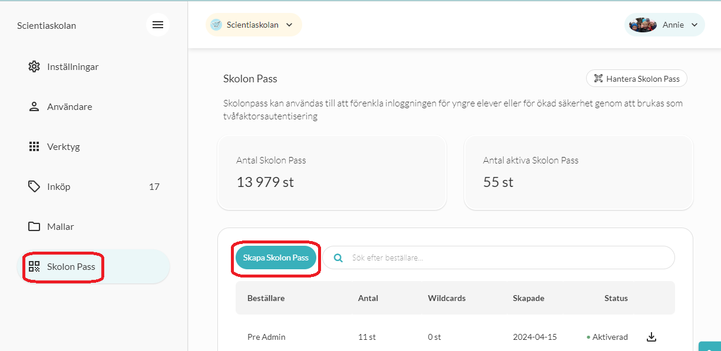Toggle the hamburger menu in sidebar
Viewport: 721px width, 351px height.
[x=158, y=25]
